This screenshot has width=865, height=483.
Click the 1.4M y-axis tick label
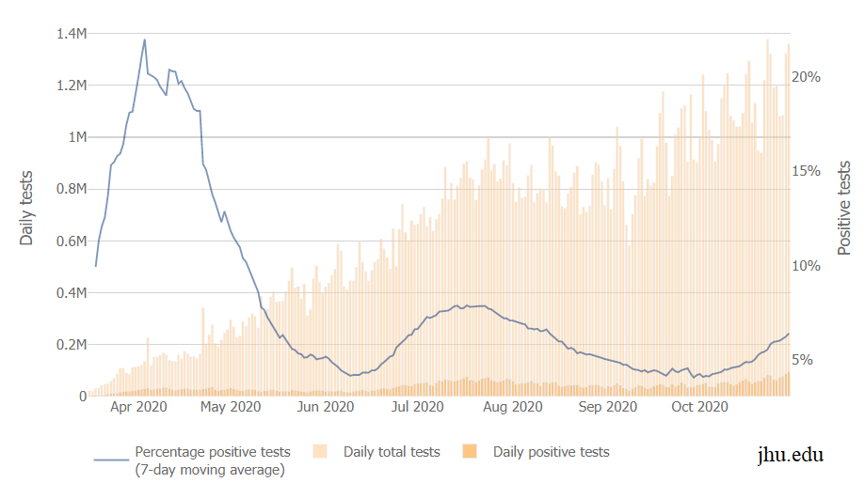(x=72, y=34)
